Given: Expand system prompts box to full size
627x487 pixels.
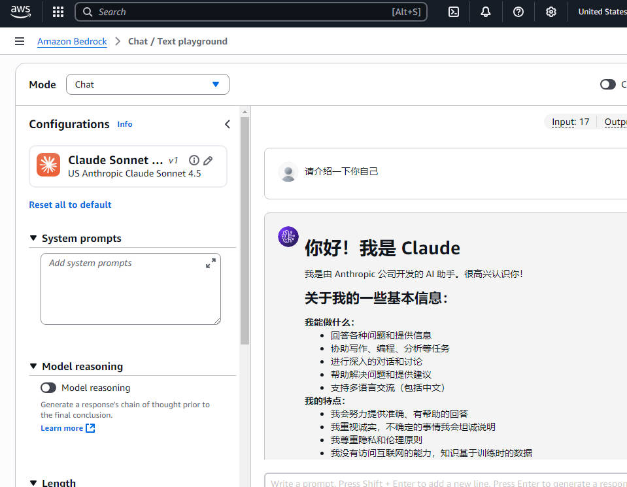Looking at the screenshot, I should click(x=211, y=263).
